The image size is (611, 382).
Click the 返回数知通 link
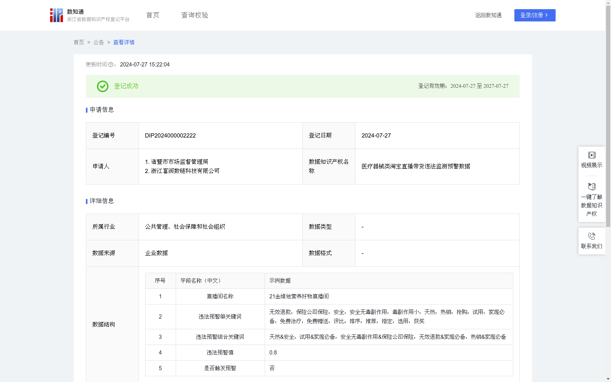click(x=488, y=15)
